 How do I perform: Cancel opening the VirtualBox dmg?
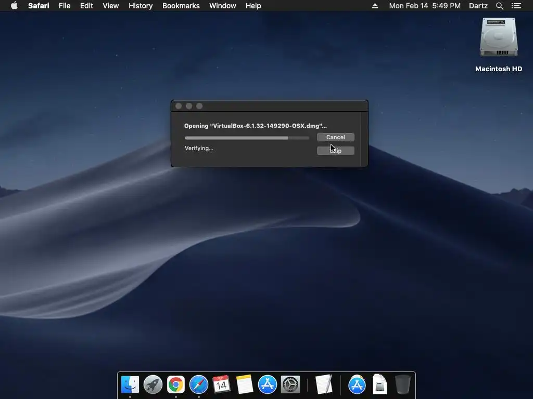tap(336, 137)
